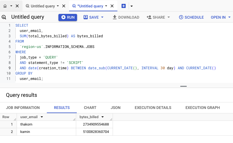Open the SCHEDULE option
Image resolution: width=233 pixels, height=143 pixels.
tap(191, 17)
